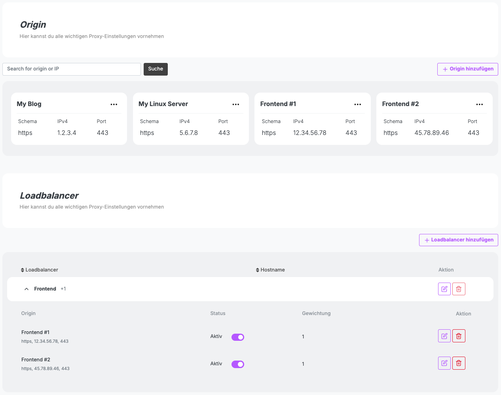
Task: Sort by Hostname column
Action: click(x=270, y=270)
